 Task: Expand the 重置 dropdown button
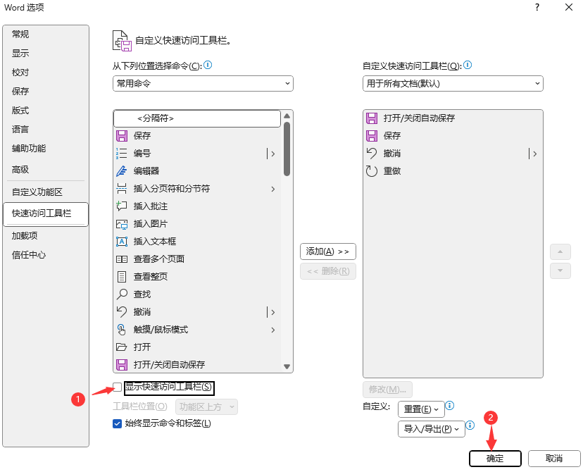(x=421, y=409)
